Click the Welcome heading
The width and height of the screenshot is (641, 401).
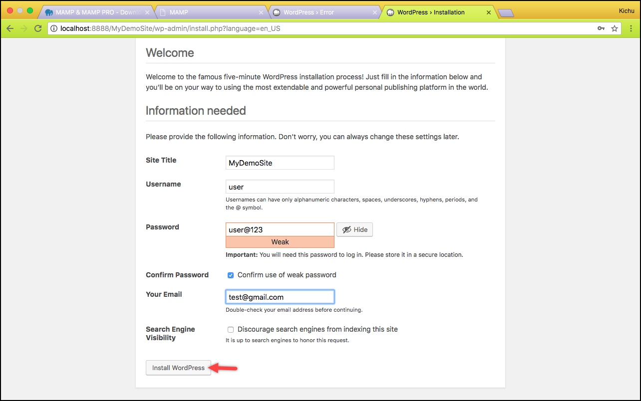pos(170,53)
